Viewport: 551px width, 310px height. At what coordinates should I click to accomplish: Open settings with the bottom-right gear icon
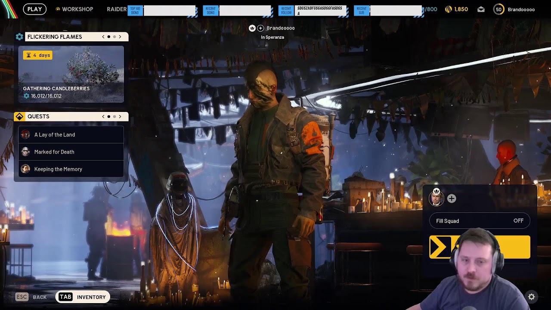[x=532, y=297]
